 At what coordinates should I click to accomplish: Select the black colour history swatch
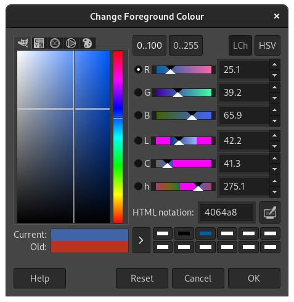[184, 233]
